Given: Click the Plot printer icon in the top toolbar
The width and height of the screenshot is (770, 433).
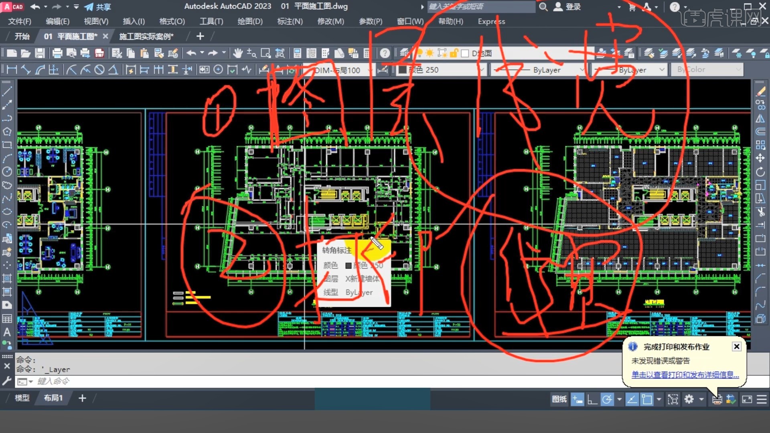Looking at the screenshot, I should (57, 53).
